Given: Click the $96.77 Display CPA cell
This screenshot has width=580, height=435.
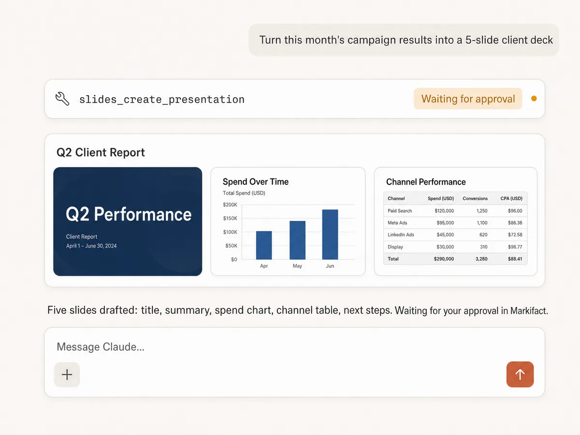Looking at the screenshot, I should (515, 246).
